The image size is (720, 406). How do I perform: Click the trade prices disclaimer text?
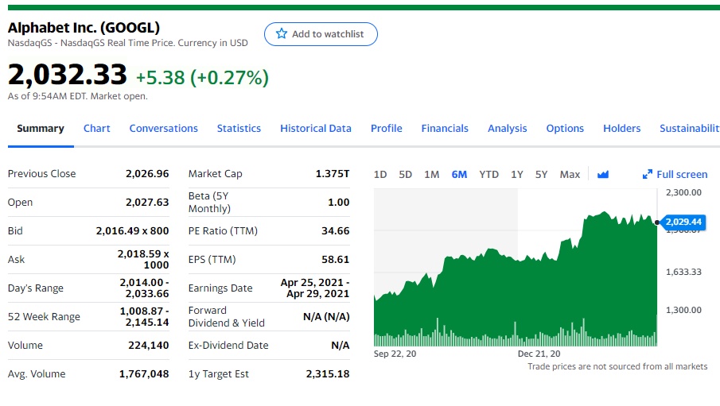617,366
